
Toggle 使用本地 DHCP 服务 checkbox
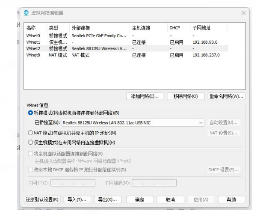[30, 169]
